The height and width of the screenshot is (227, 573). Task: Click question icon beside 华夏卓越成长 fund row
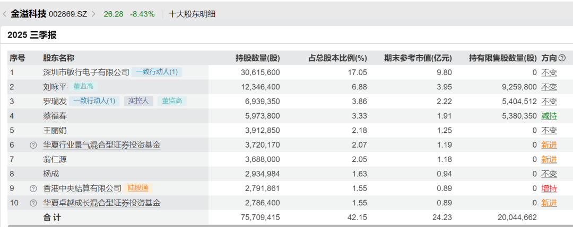click(x=33, y=203)
